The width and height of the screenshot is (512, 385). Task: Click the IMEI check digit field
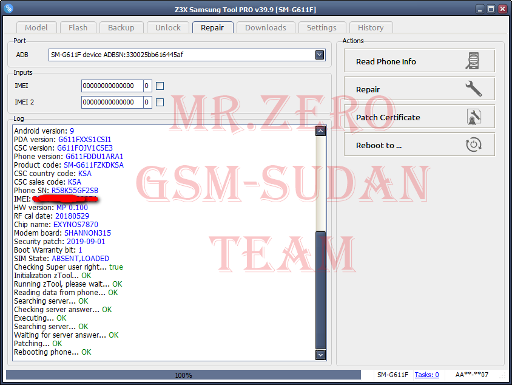coord(147,86)
